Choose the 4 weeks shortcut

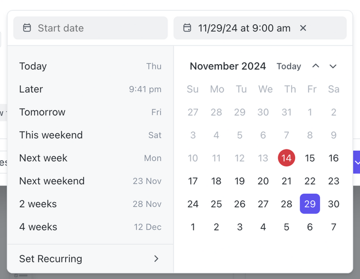click(x=38, y=227)
